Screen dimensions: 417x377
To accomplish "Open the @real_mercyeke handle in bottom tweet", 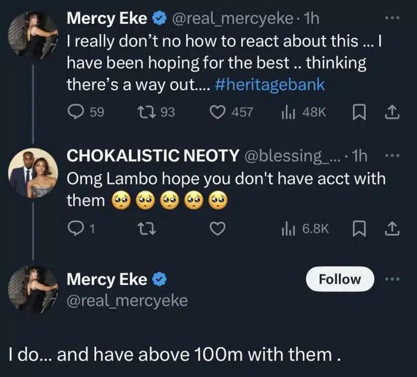I will tap(128, 300).
